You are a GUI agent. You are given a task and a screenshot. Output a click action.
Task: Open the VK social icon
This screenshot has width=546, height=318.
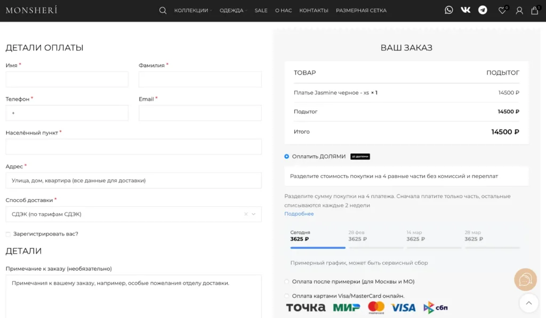[465, 10]
